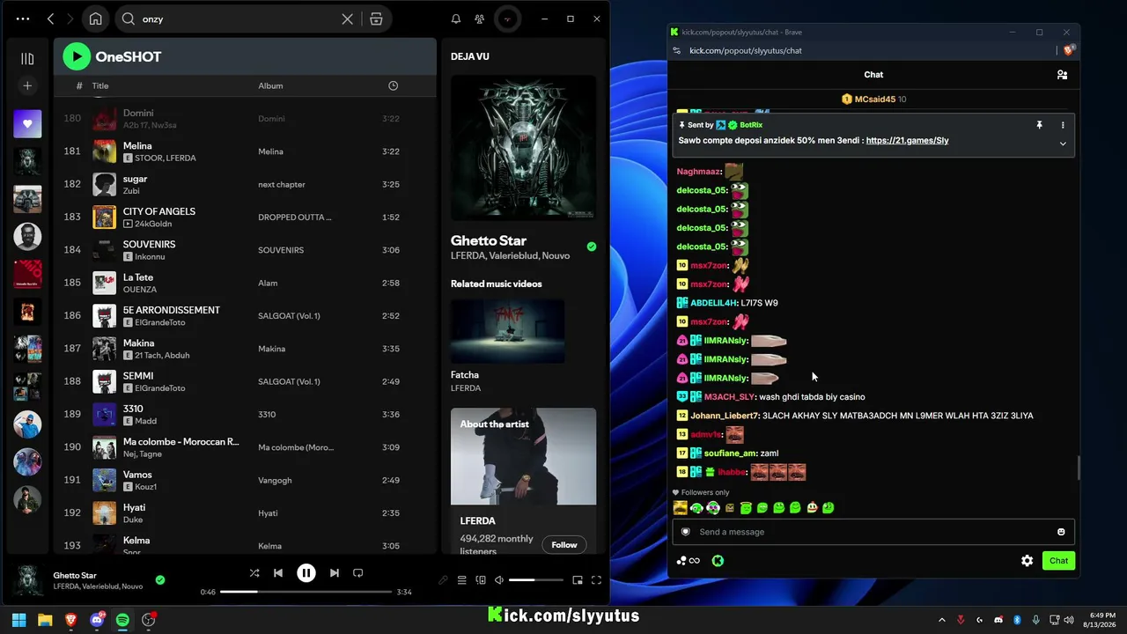1127x634 pixels.
Task: Show hidden system tray icons
Action: click(941, 620)
